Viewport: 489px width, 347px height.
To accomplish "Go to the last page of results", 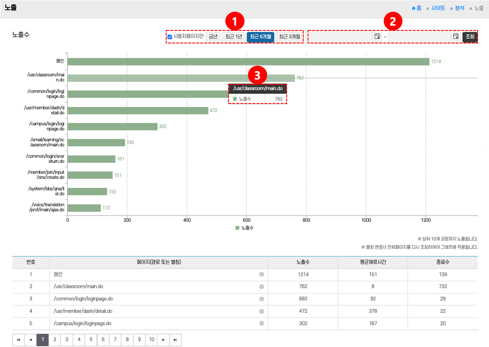I will [175, 340].
